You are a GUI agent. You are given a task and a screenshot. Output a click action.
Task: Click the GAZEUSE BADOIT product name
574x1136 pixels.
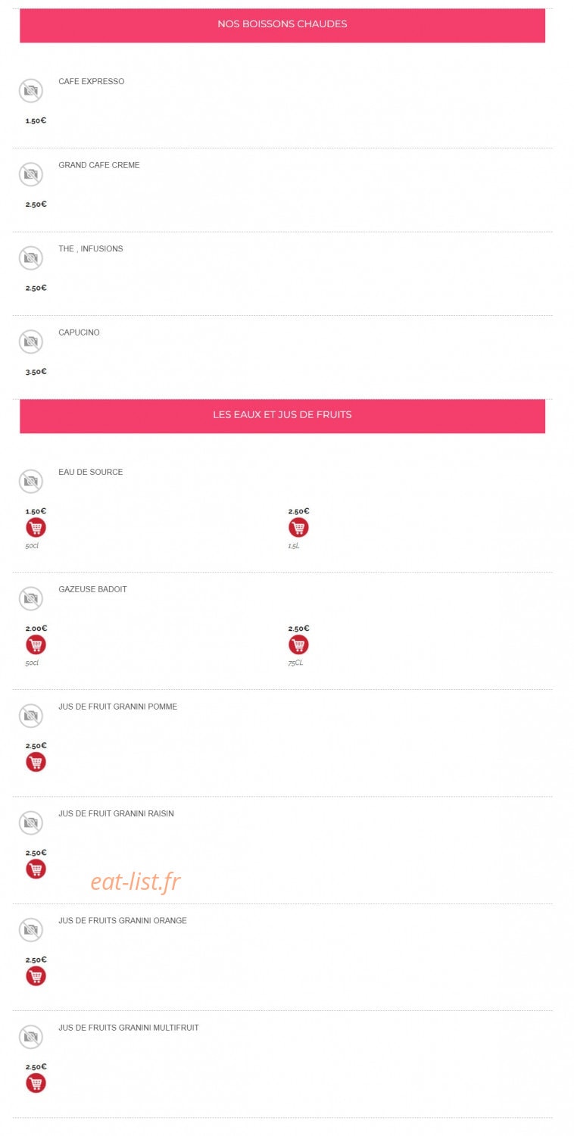click(x=93, y=589)
